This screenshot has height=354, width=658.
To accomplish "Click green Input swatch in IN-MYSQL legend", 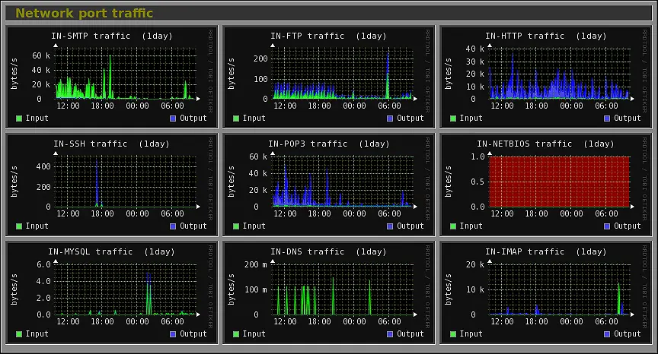I will (x=19, y=334).
